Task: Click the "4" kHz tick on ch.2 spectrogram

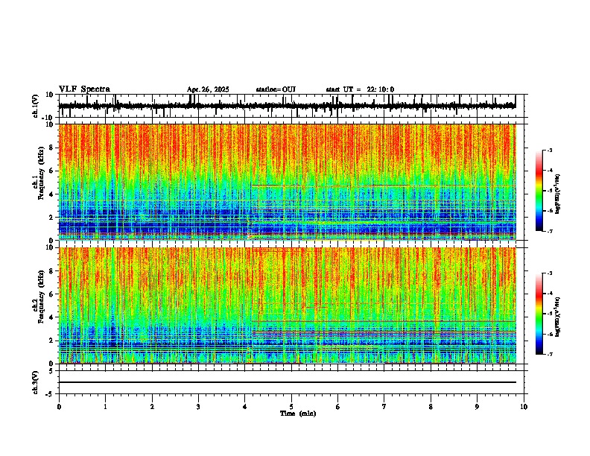Action: [52, 317]
